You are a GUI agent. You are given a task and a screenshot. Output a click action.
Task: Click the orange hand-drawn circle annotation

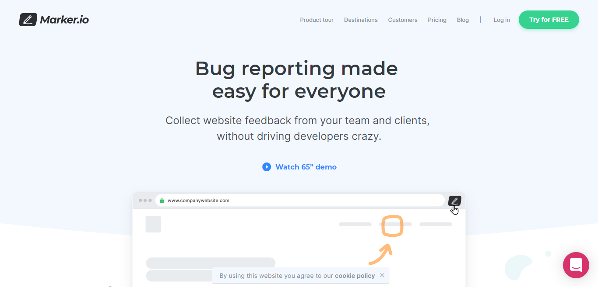point(392,226)
